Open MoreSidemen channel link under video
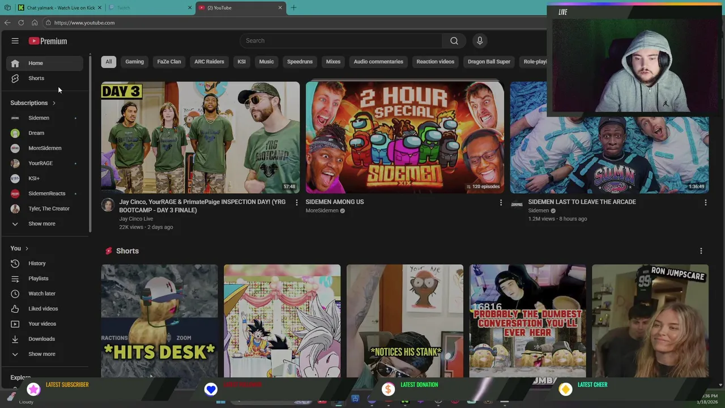This screenshot has width=725, height=408. [322, 211]
